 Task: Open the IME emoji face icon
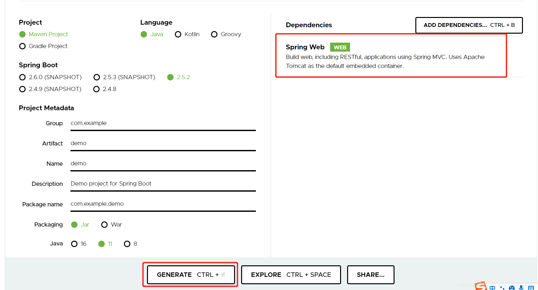pyautogui.click(x=512, y=288)
